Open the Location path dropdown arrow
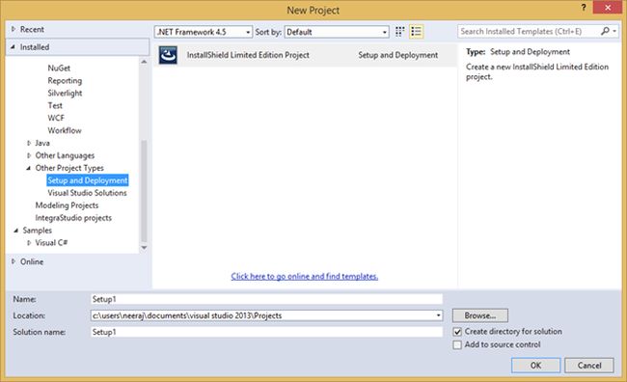This screenshot has height=382, width=627. (438, 315)
